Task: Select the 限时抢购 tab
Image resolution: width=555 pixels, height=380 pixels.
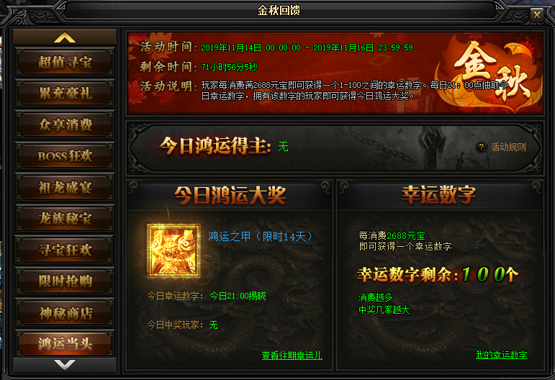Action: pyautogui.click(x=65, y=281)
